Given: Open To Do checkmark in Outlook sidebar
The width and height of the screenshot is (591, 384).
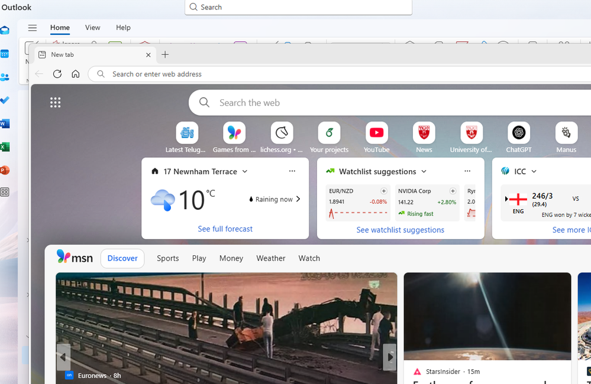Looking at the screenshot, I should click(x=5, y=100).
